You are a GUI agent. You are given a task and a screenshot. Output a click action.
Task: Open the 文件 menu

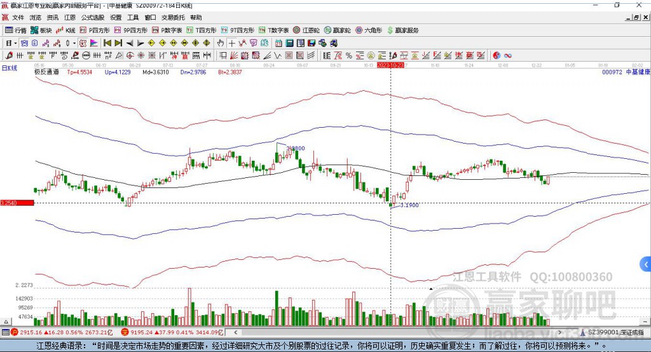tap(18, 17)
